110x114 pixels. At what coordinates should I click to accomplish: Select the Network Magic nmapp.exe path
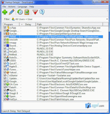(x=67, y=43)
